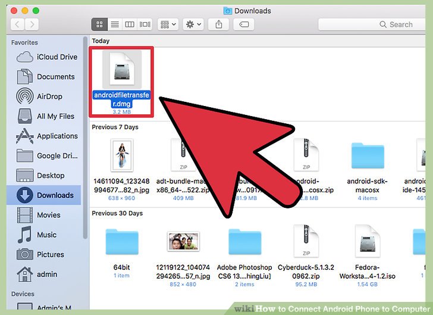This screenshot has width=433, height=315.
Task: Switch to column view
Action: [x=130, y=24]
